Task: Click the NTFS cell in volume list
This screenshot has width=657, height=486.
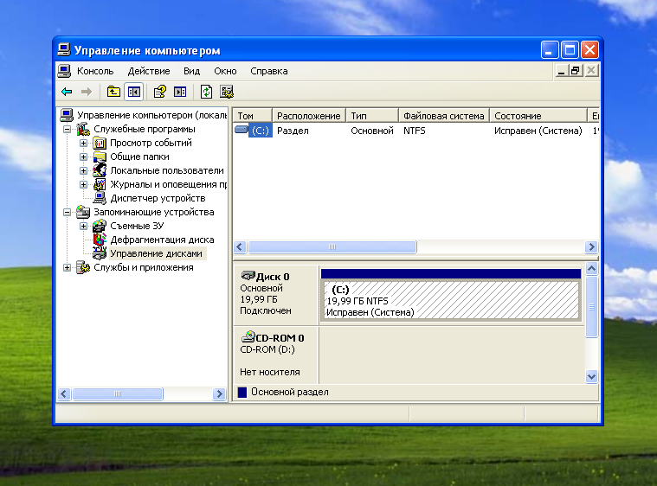Action: click(415, 131)
